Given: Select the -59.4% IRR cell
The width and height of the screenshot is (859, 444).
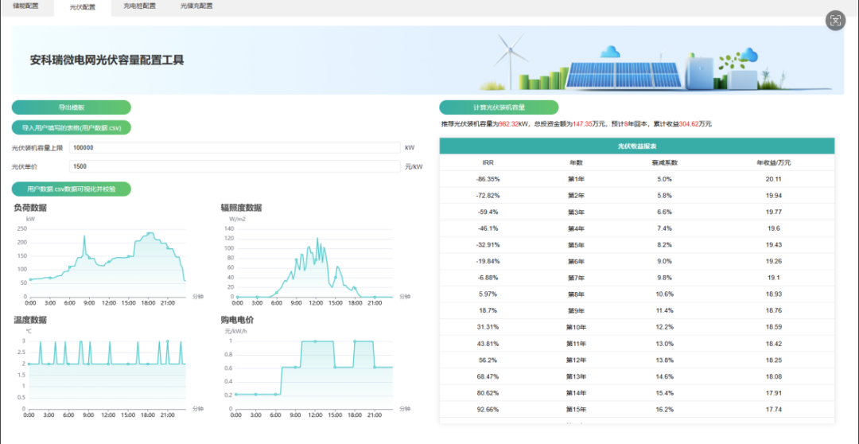Looking at the screenshot, I should [488, 212].
